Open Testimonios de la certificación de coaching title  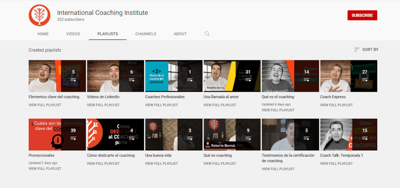tap(288, 158)
